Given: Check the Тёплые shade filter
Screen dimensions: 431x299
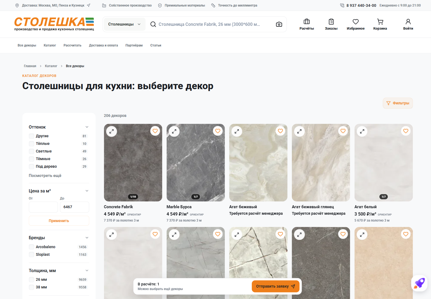Looking at the screenshot, I should [x=32, y=144].
